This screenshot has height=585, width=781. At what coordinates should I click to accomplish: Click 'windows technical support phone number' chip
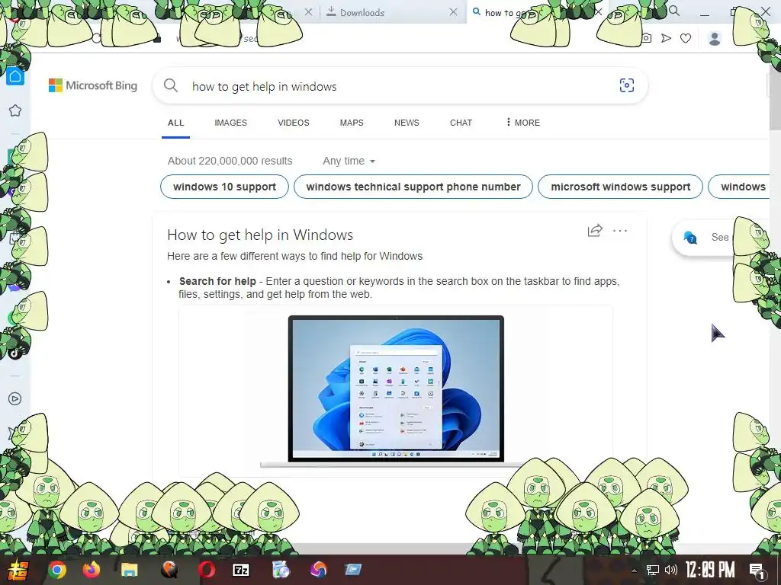pyautogui.click(x=413, y=187)
